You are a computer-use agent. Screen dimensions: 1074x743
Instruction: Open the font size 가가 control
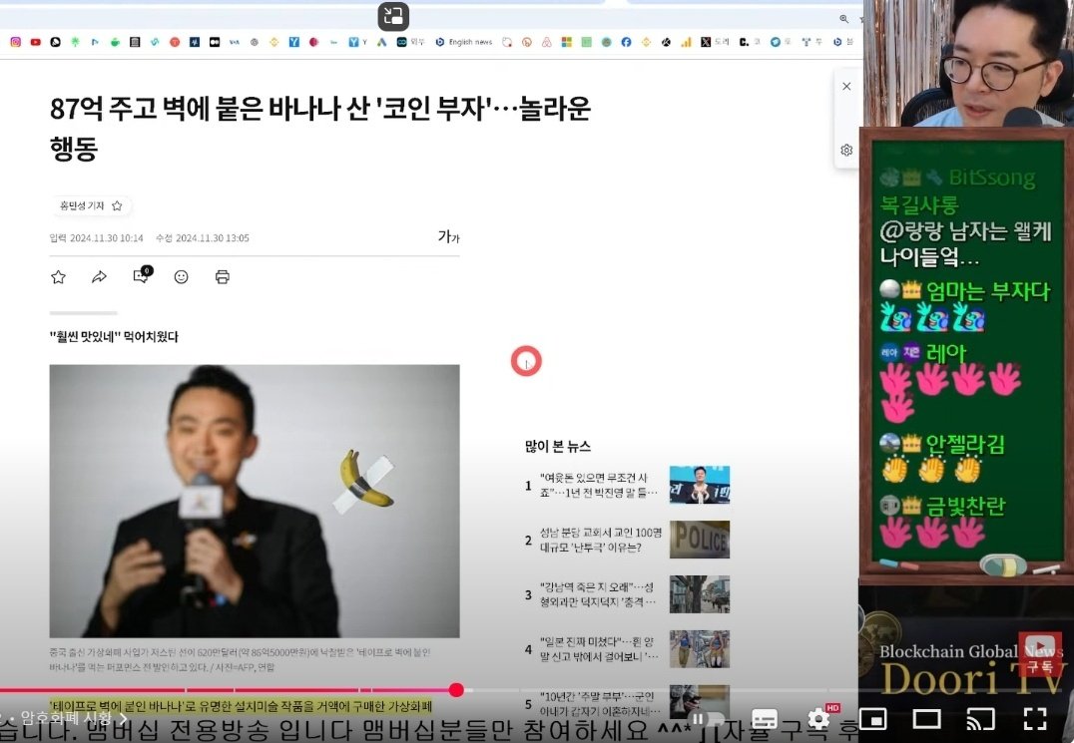(448, 236)
